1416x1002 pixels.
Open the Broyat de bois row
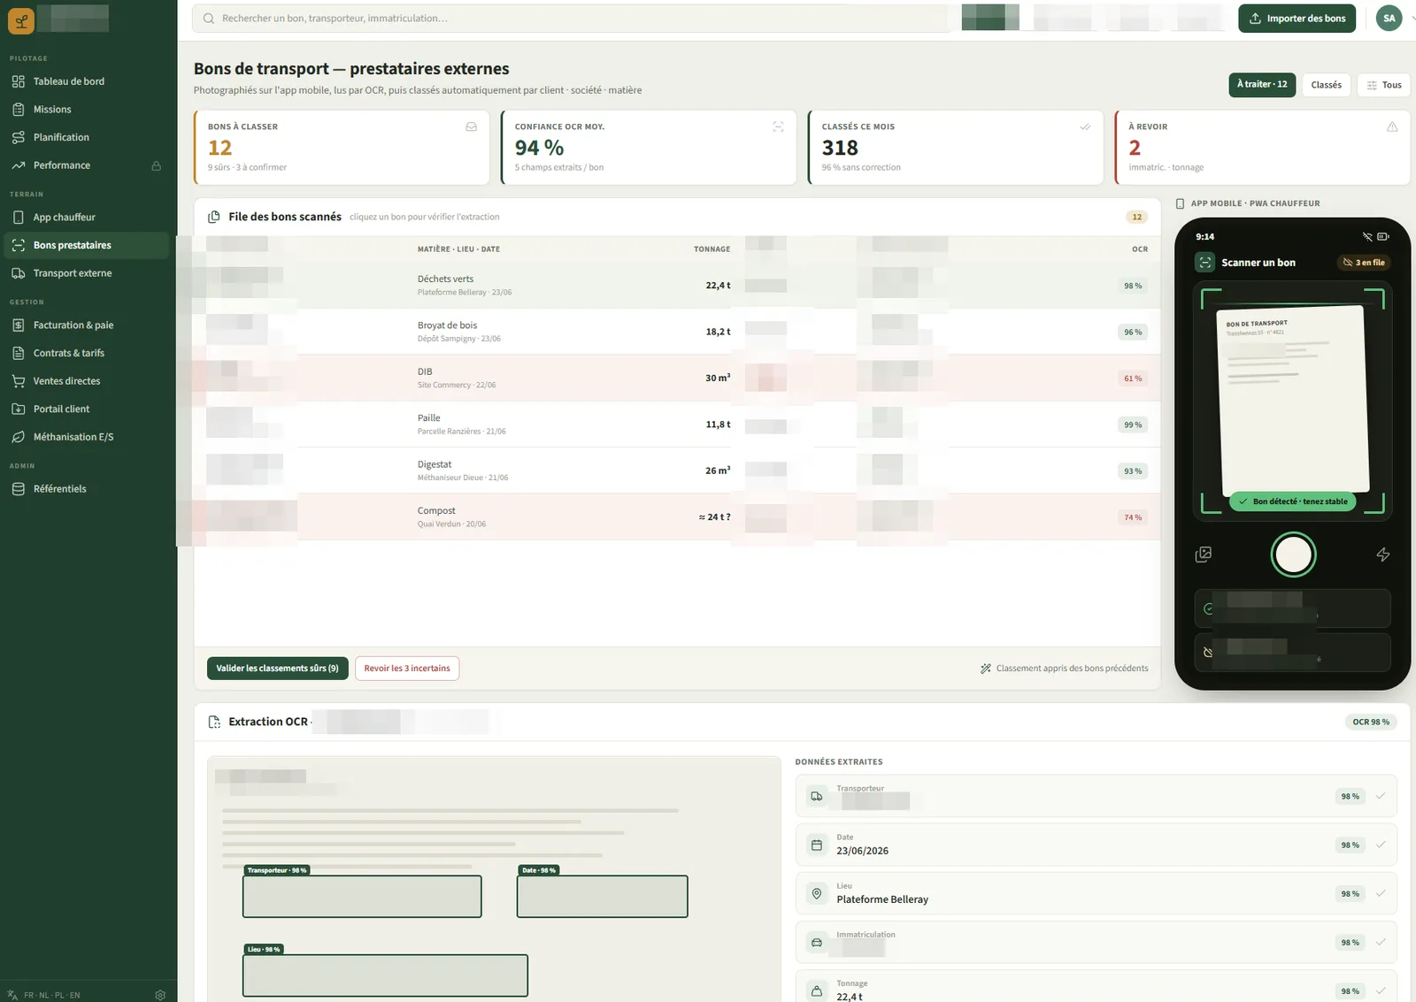click(x=677, y=332)
